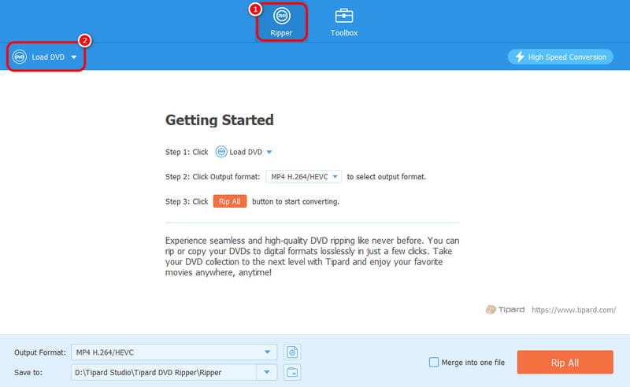Start ripping with the large Rip All button
630x387 pixels.
coord(565,362)
